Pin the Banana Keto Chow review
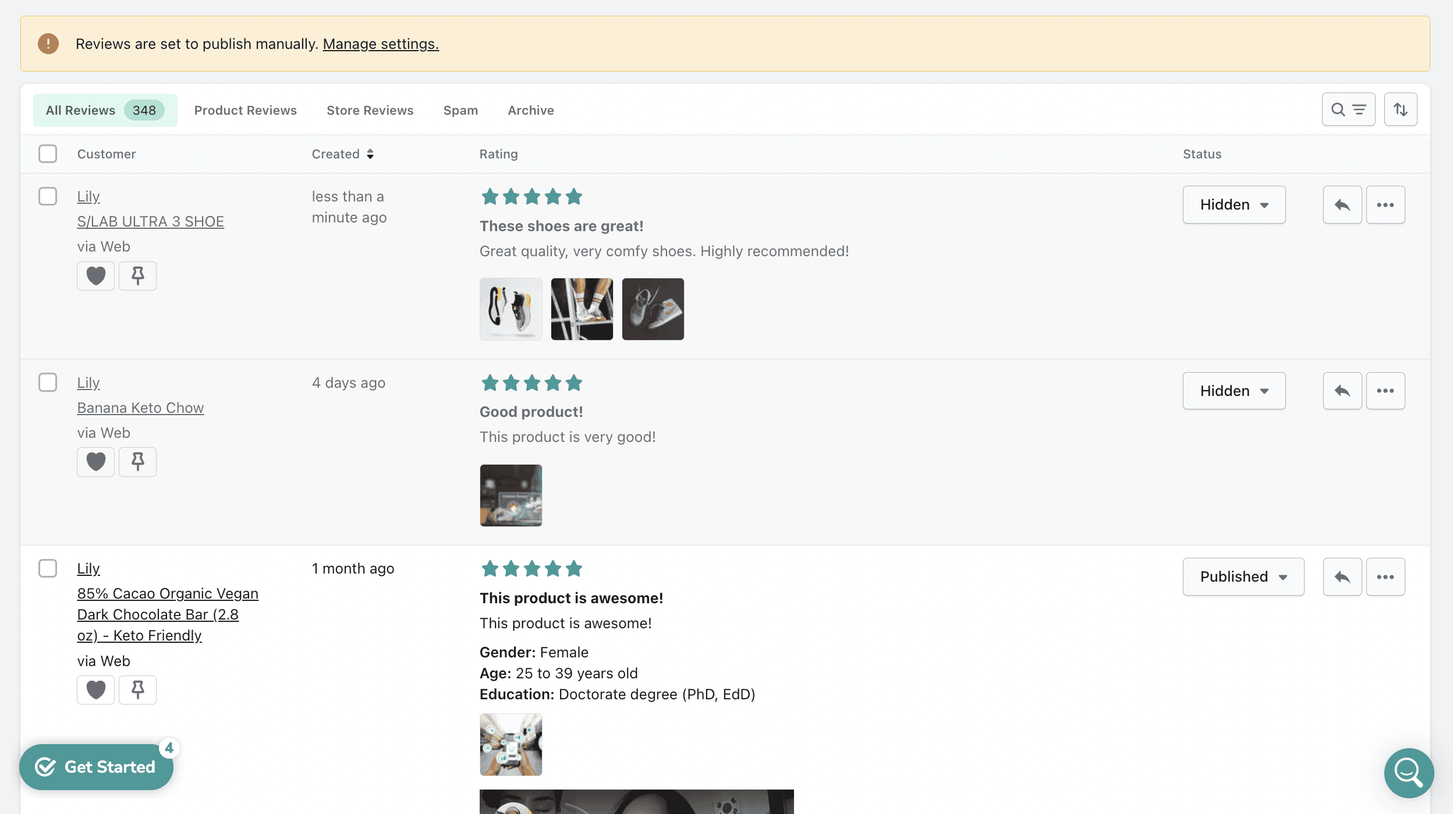 pyautogui.click(x=137, y=462)
